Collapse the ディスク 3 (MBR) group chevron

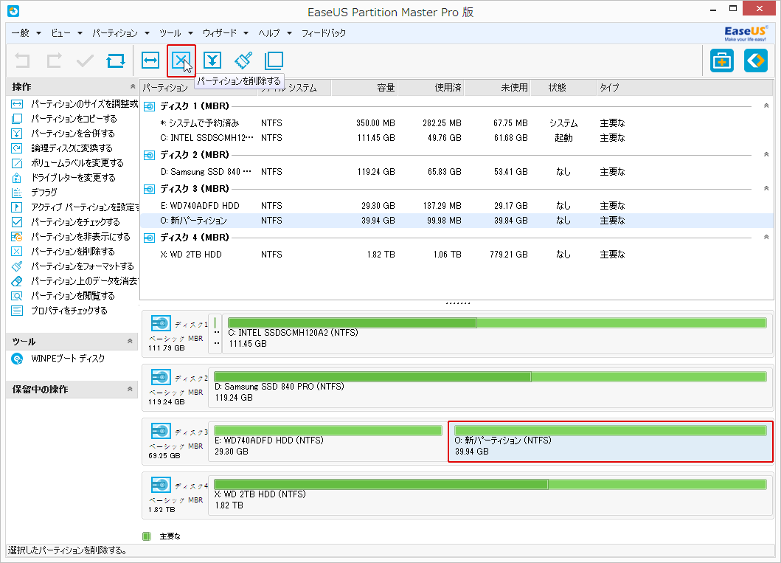click(766, 188)
